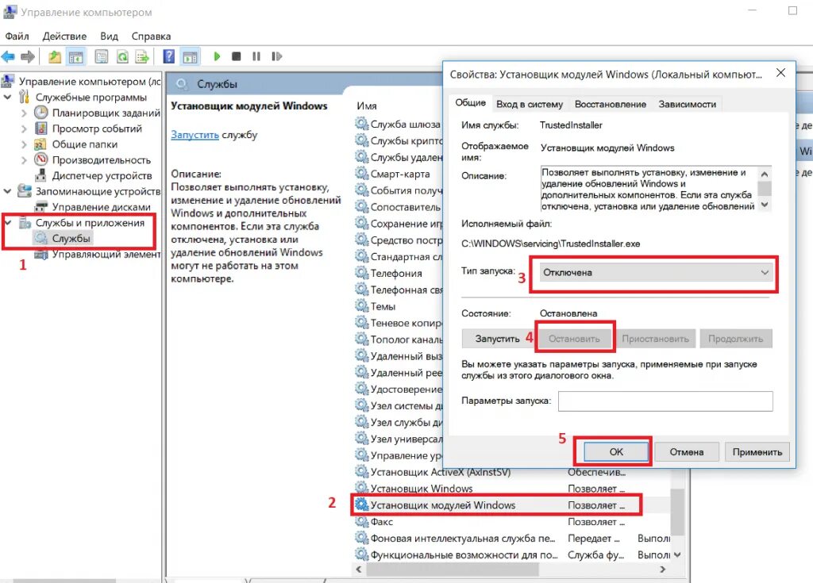Expand the Просмотр событий node
813x583 pixels.
click(24, 128)
